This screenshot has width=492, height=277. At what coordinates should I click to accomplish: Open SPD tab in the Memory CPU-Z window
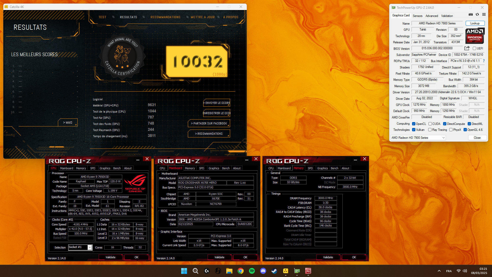click(310, 168)
